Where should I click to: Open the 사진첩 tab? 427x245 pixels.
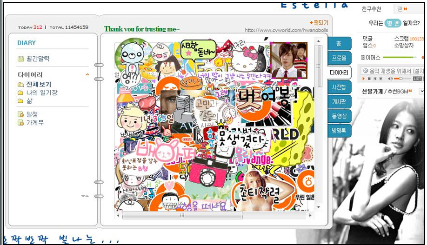(339, 87)
